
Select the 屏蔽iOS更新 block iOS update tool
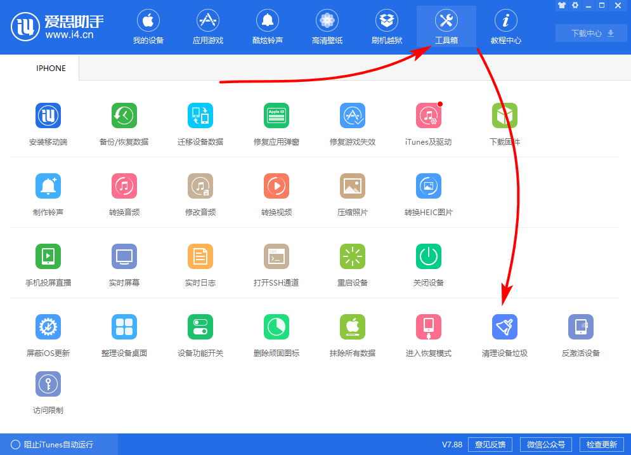(48, 334)
